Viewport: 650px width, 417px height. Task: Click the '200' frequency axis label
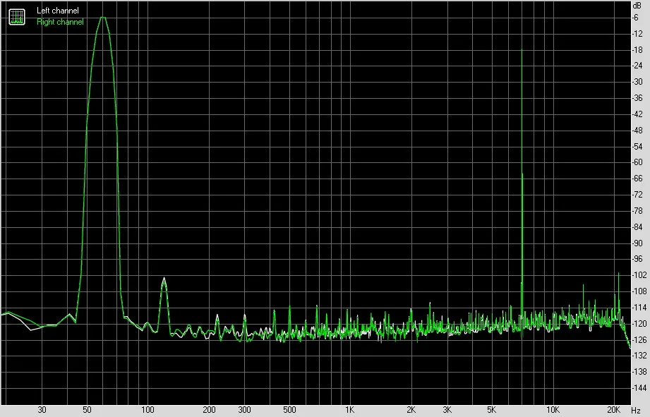209,410
